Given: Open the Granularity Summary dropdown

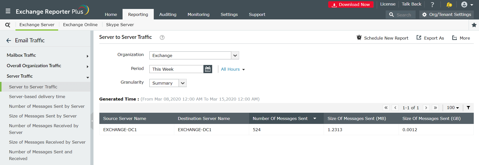Looking at the screenshot, I should 183,83.
